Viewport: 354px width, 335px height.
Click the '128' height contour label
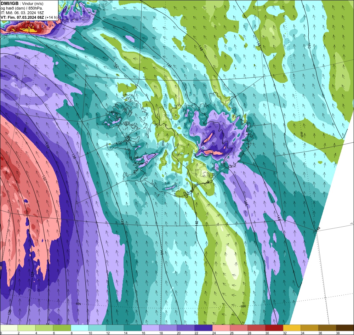coord(33,275)
